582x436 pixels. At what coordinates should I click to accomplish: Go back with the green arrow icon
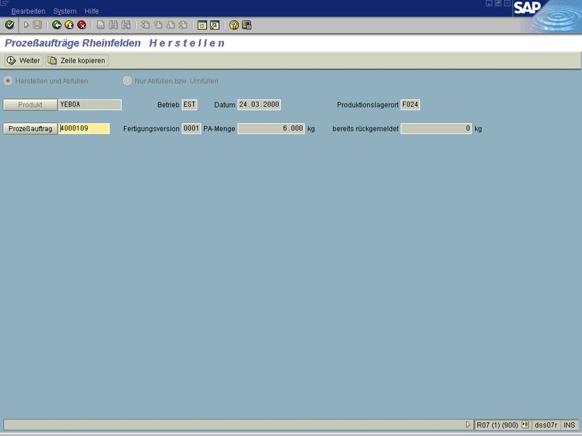pyautogui.click(x=57, y=25)
